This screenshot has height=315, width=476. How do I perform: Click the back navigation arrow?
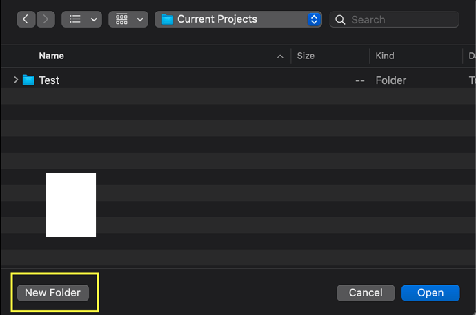[x=26, y=19]
